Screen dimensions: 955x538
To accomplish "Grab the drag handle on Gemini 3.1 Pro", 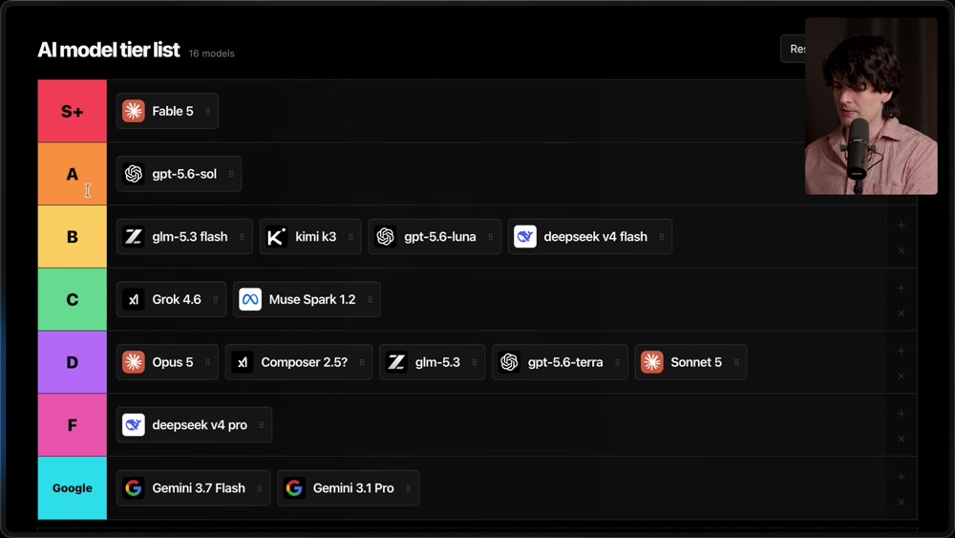I will (408, 488).
